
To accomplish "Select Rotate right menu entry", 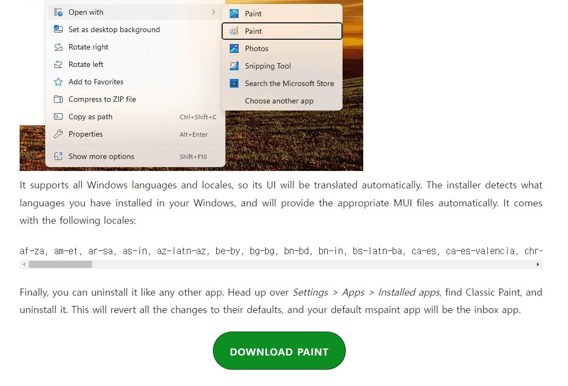I will click(x=135, y=47).
